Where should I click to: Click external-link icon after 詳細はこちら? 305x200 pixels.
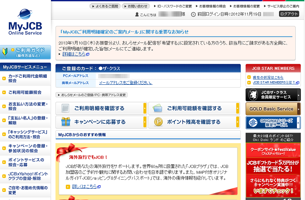(x=88, y=54)
